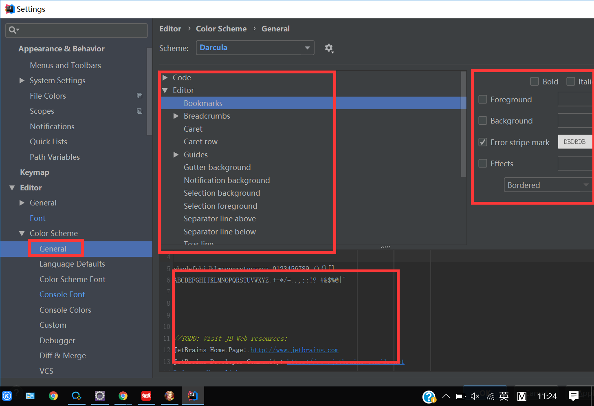594x406 pixels.
Task: Collapse the Color Scheme sidebar node
Action: (22, 233)
